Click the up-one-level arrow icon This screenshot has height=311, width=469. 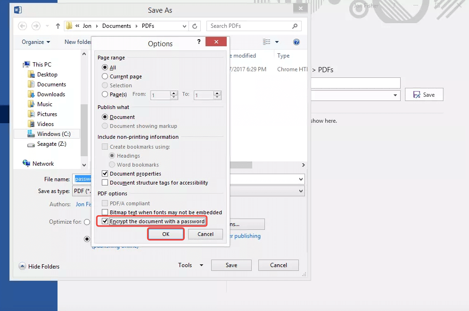coord(58,26)
